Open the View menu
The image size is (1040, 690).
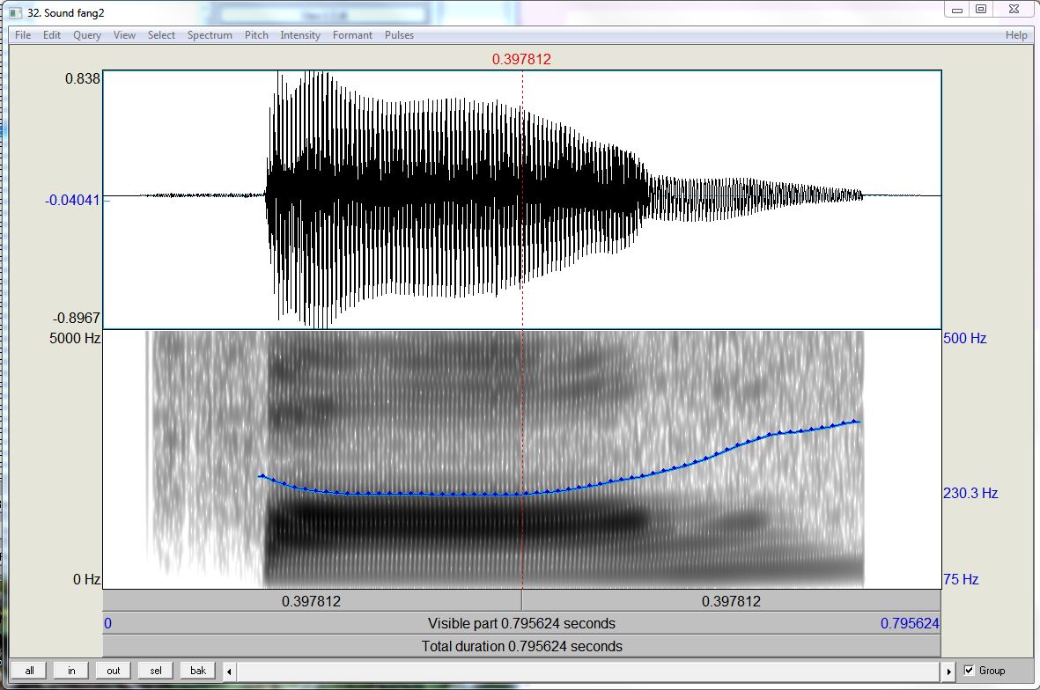[x=124, y=35]
